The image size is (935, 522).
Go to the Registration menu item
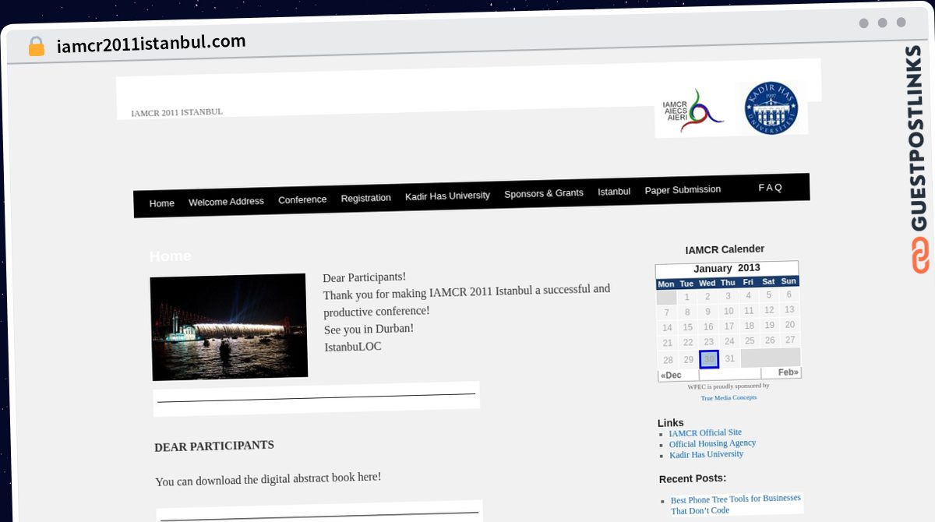tap(365, 198)
